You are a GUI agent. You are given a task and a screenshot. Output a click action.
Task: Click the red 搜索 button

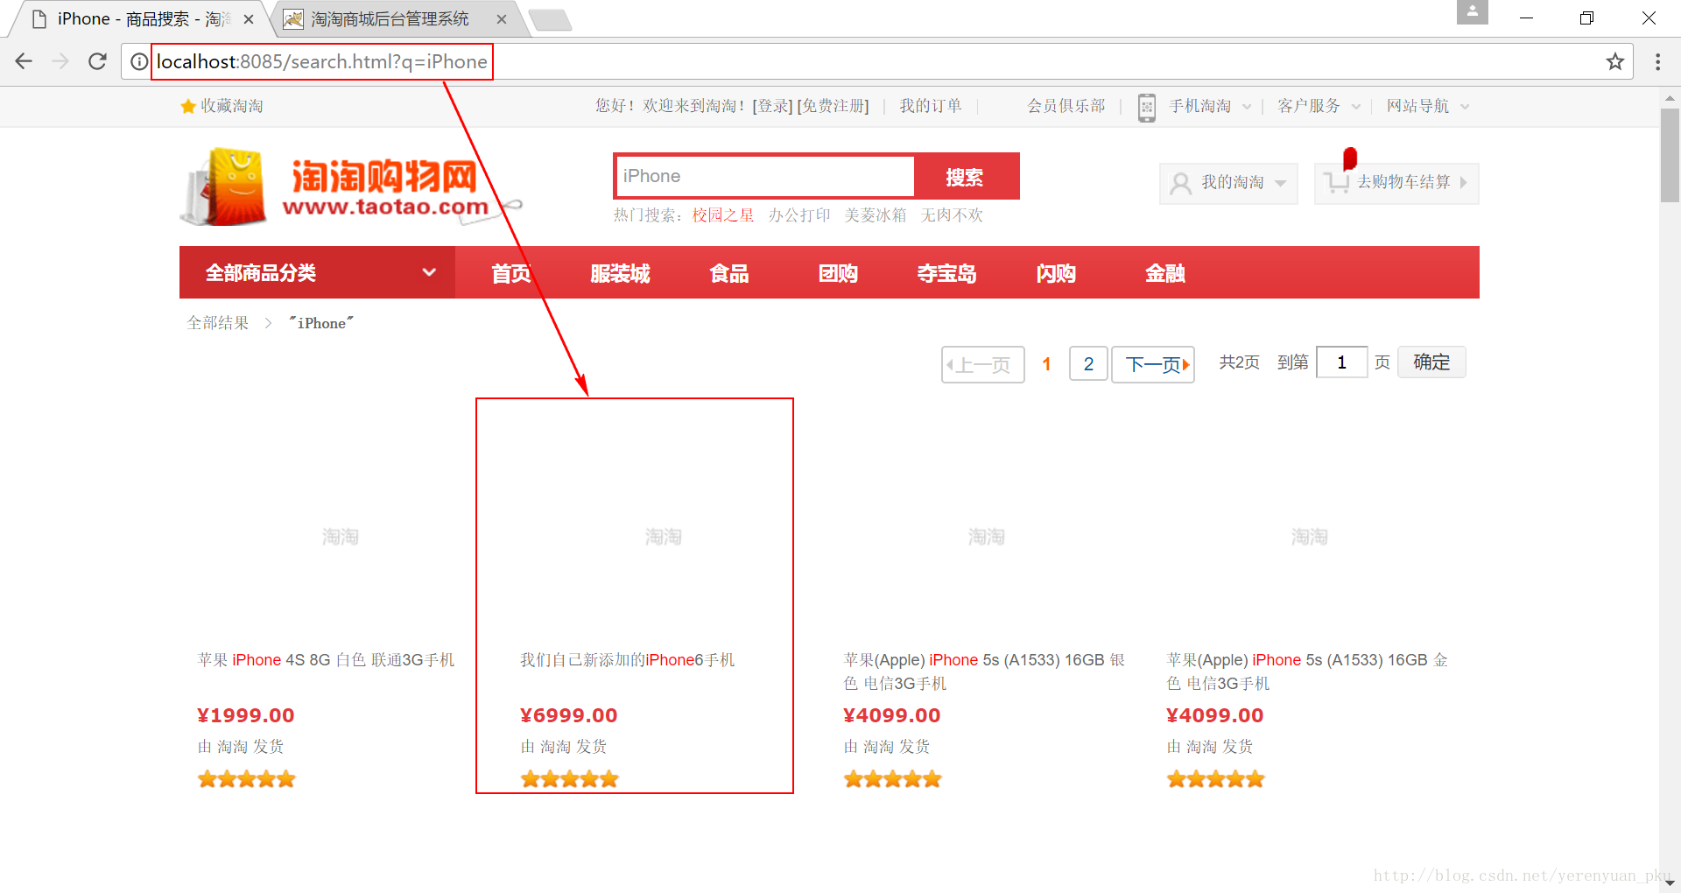pos(965,177)
